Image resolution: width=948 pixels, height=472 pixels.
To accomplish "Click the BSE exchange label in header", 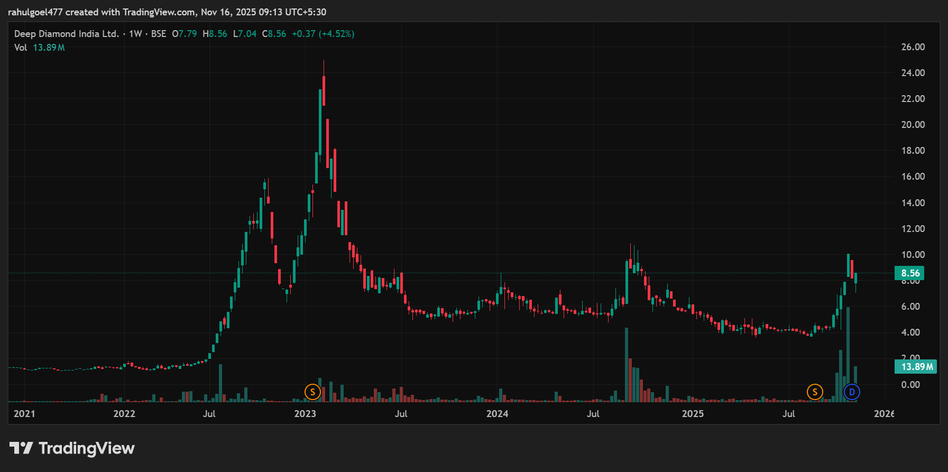I will (159, 34).
